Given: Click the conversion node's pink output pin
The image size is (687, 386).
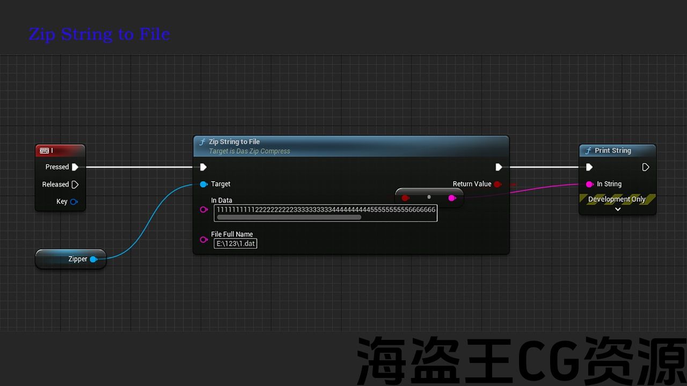Looking at the screenshot, I should pos(452,198).
